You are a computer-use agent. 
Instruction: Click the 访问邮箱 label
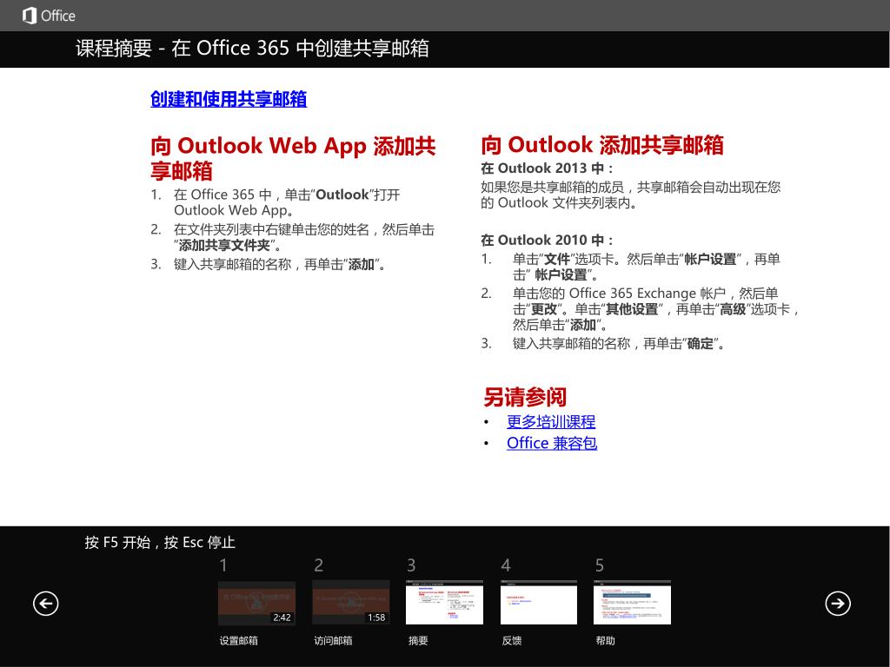pos(333,640)
